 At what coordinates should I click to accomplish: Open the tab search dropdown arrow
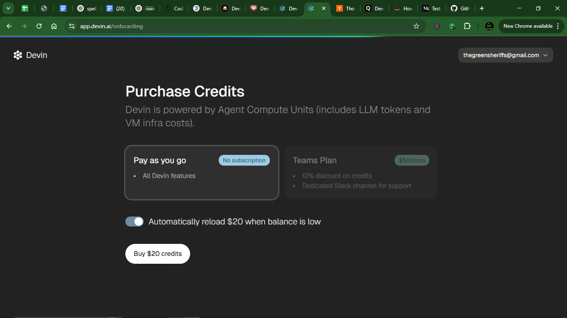click(x=8, y=8)
